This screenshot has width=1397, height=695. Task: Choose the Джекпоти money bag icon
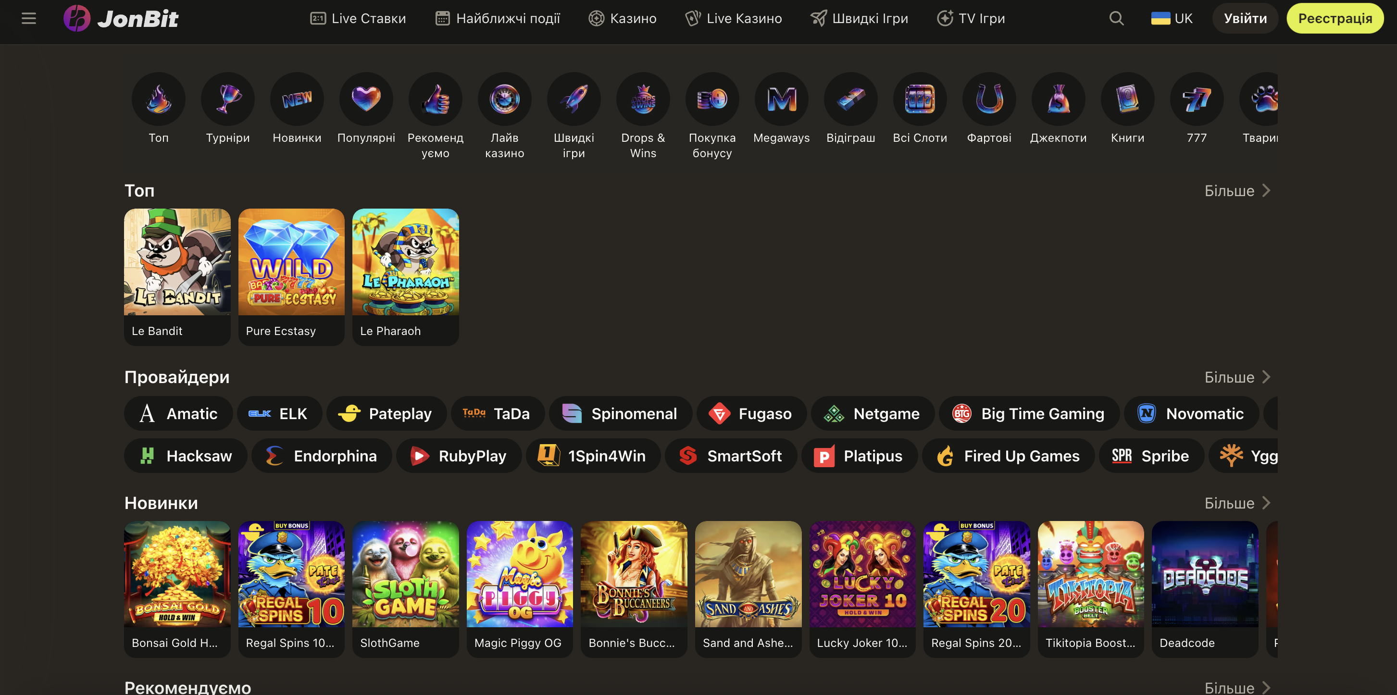[1058, 99]
